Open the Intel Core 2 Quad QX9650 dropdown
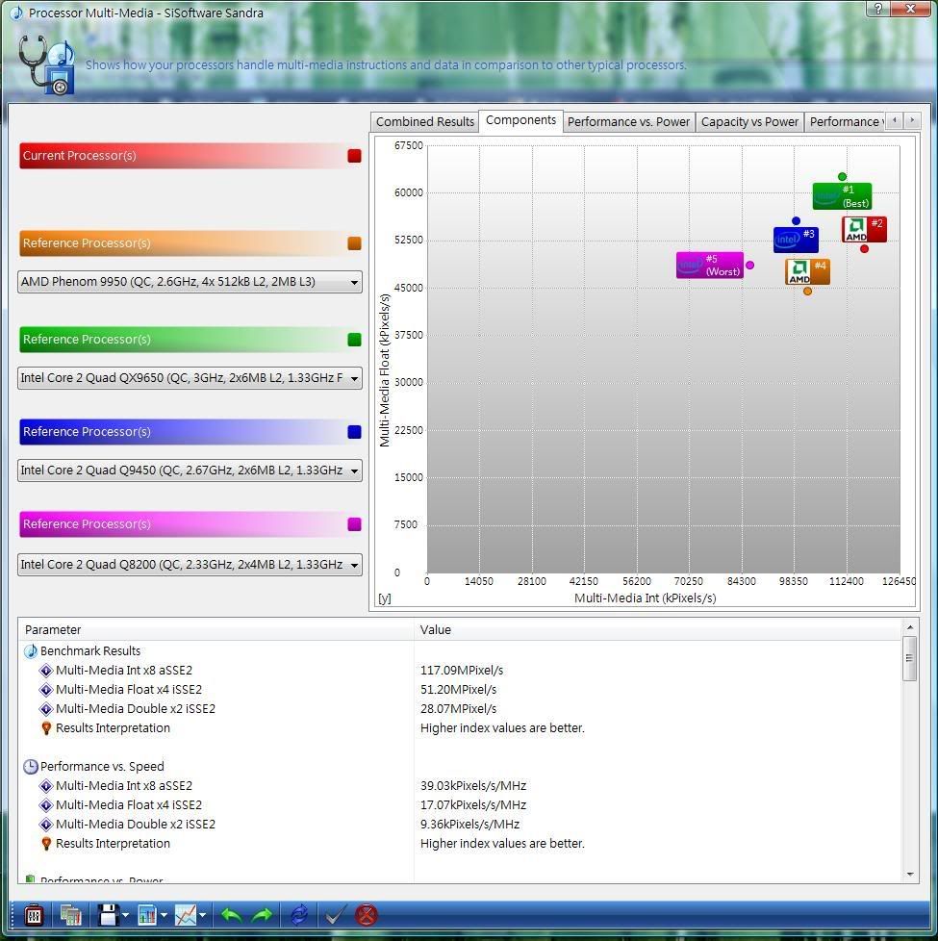This screenshot has height=941, width=938. (x=190, y=378)
